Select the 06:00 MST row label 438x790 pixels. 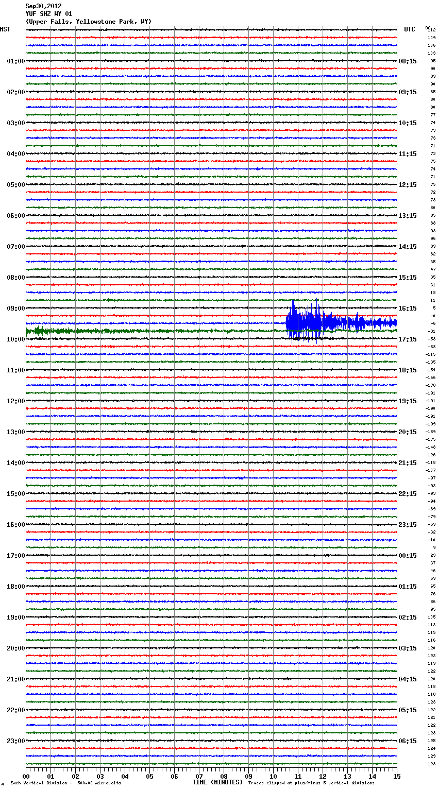coord(16,216)
